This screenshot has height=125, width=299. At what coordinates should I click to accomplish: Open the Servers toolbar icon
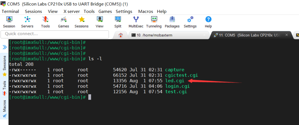point(27,20)
